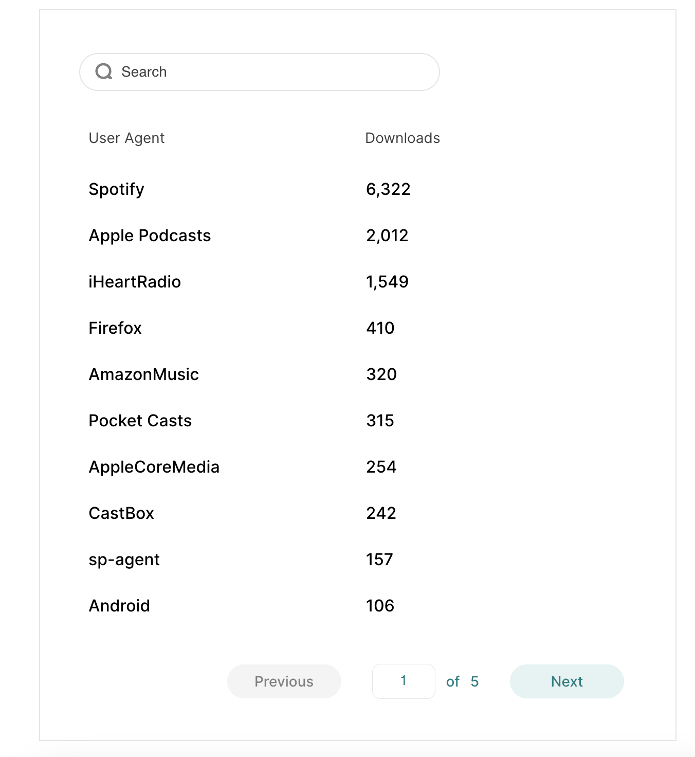
Task: Sort by User Agent column header
Action: point(126,138)
